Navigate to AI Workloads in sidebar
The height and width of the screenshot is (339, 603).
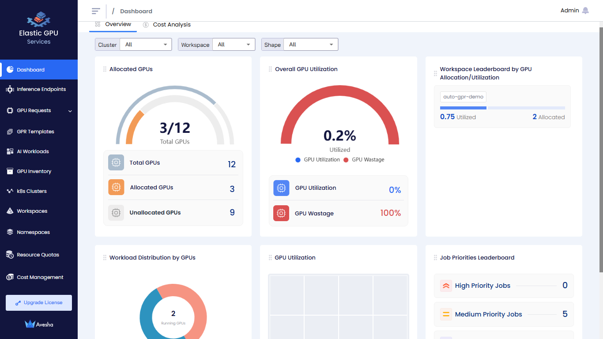39,151
